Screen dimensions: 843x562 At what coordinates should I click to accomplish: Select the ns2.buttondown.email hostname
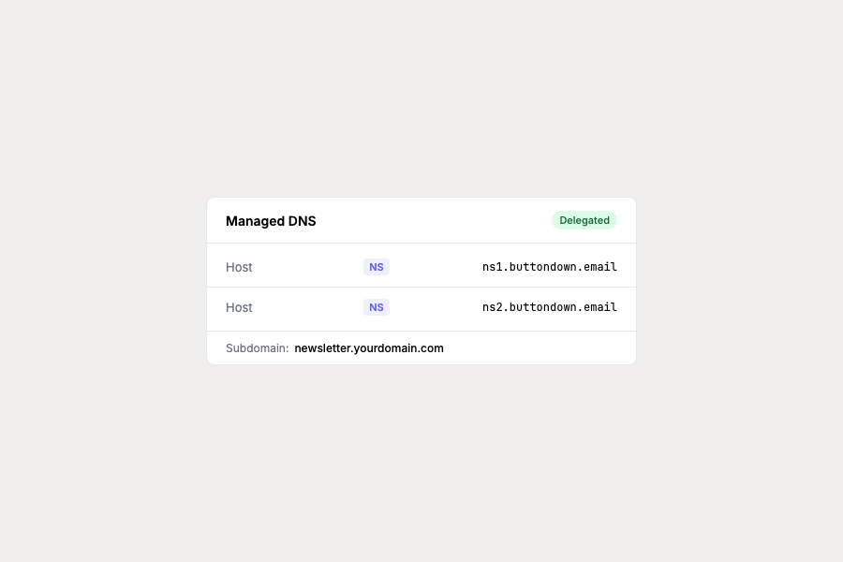pos(549,307)
